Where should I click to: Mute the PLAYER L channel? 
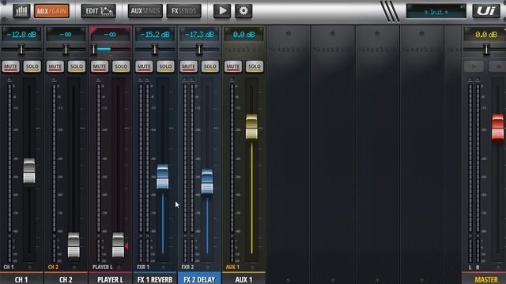click(100, 66)
